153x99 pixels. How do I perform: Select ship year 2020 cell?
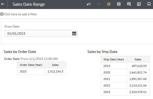pyautogui.click(x=114, y=72)
